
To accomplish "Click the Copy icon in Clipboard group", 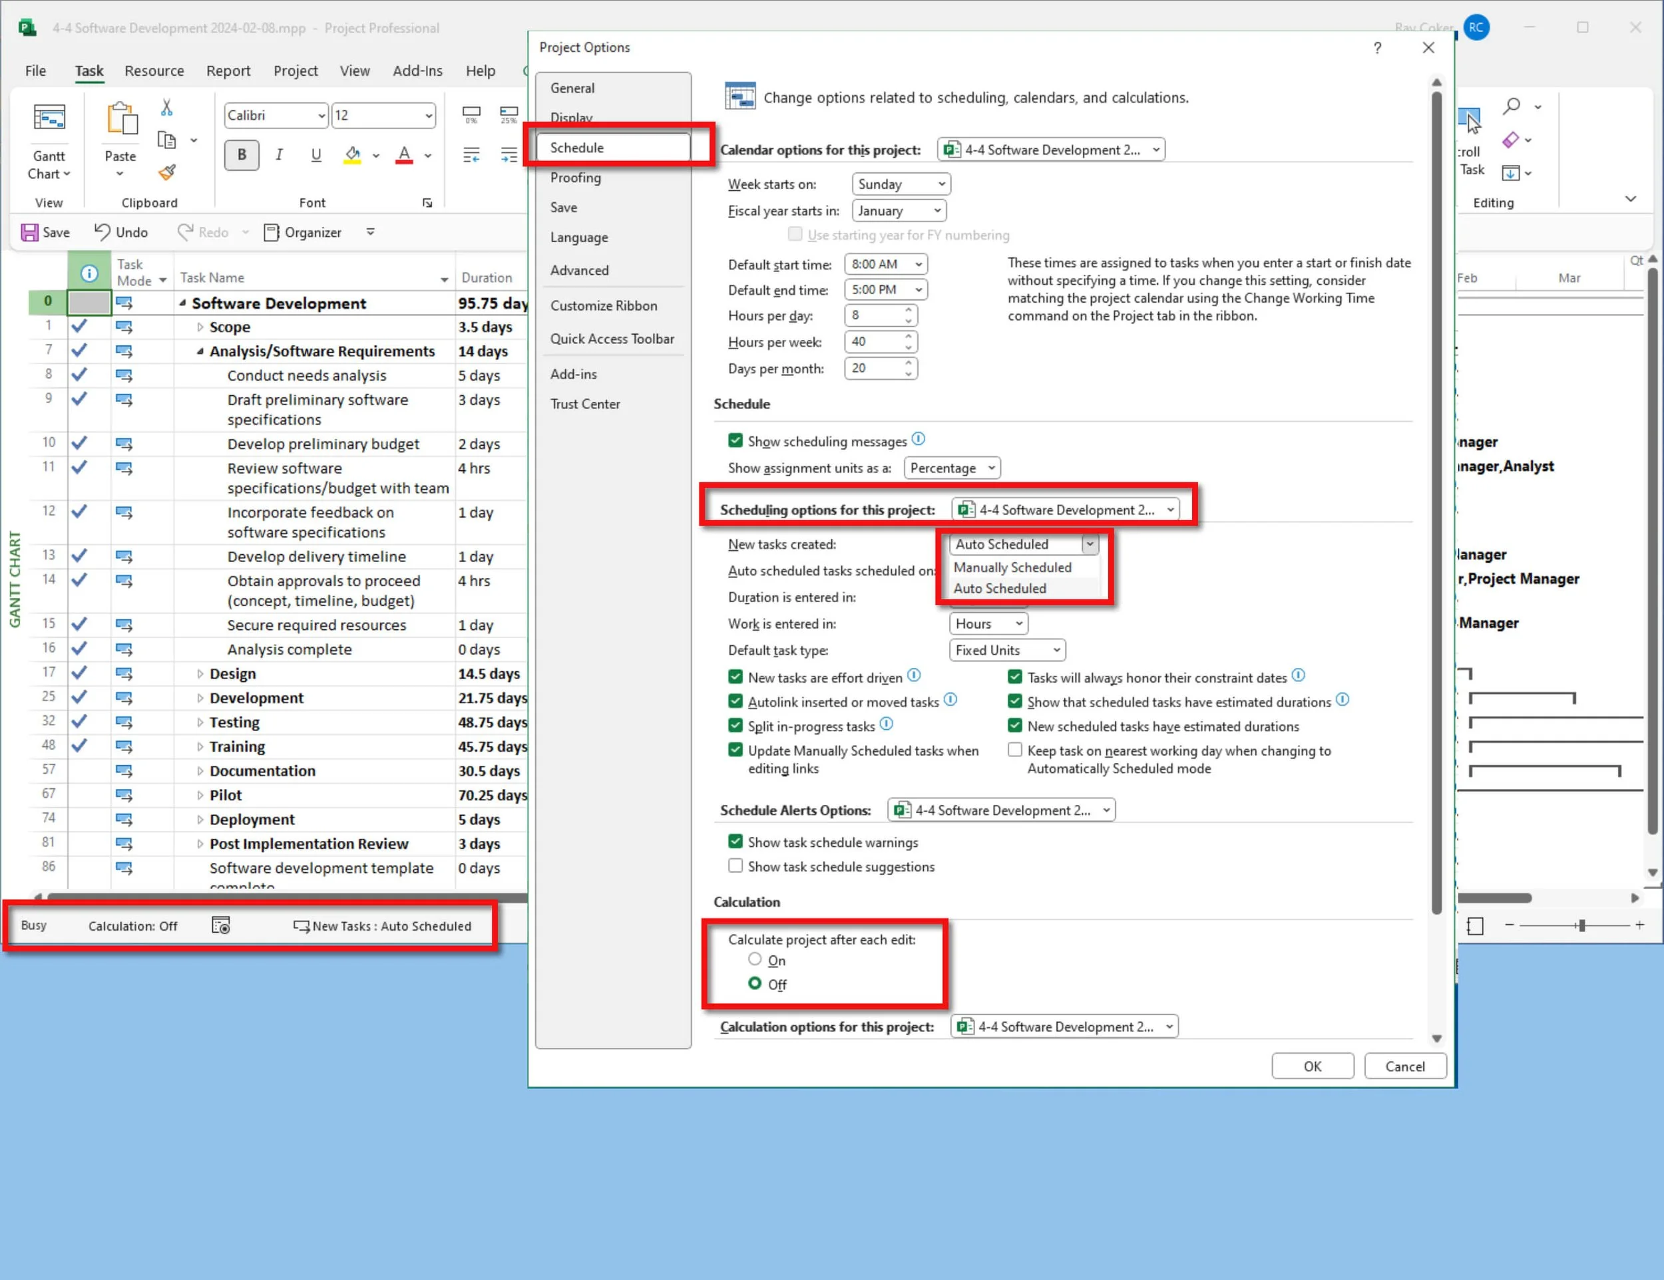I will pos(167,140).
